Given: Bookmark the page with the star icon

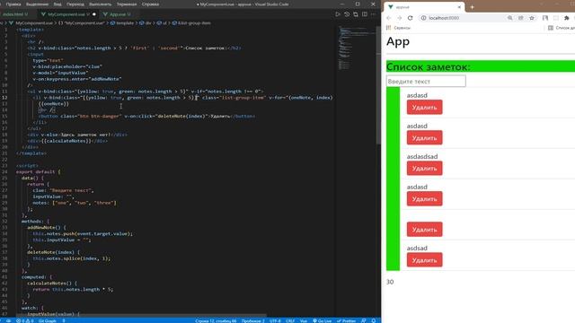Looking at the screenshot, I should pyautogui.click(x=532, y=18).
